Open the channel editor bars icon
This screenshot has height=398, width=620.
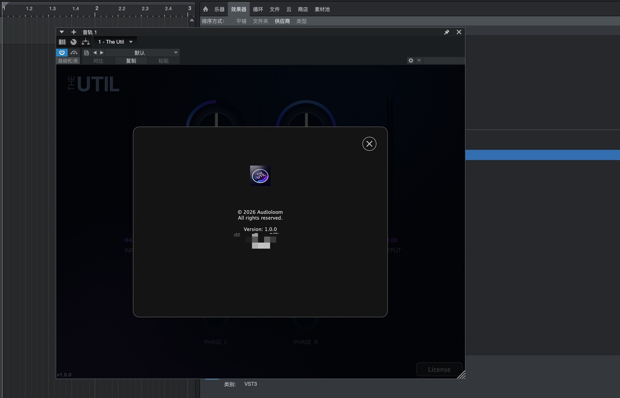tap(62, 42)
